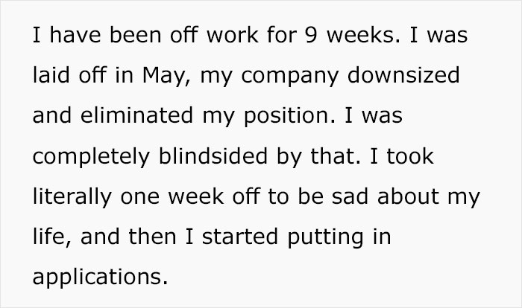The width and height of the screenshot is (522, 308).
Task: Click the word "position"
Action: (x=289, y=118)
